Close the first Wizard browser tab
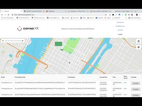The image size is (142, 106). point(22,11)
